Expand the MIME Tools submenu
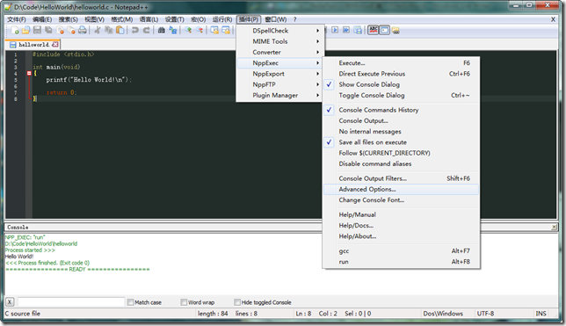The height and width of the screenshot is (326, 566). click(x=280, y=41)
